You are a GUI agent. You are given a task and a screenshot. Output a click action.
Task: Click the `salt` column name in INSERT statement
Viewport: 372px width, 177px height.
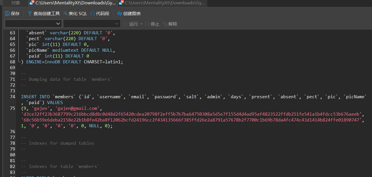[191, 97]
